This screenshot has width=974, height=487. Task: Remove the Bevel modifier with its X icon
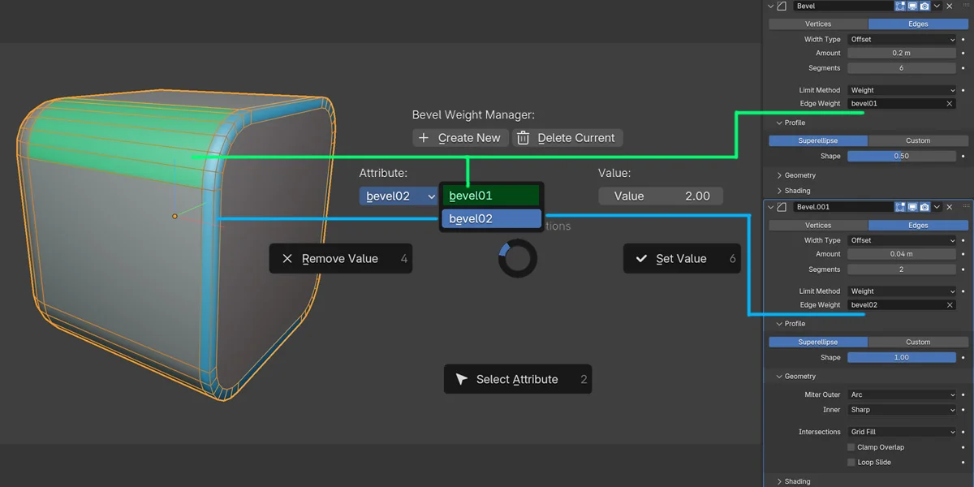[949, 6]
